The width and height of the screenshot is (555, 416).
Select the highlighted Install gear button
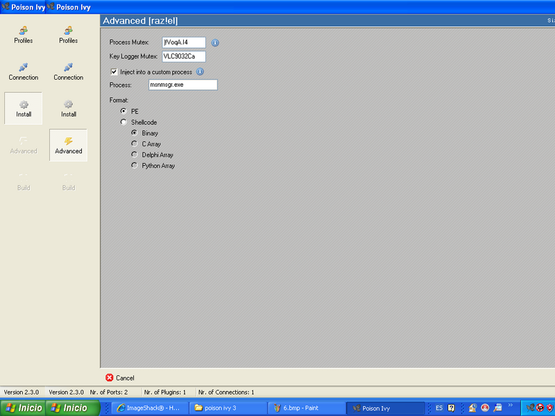[24, 109]
